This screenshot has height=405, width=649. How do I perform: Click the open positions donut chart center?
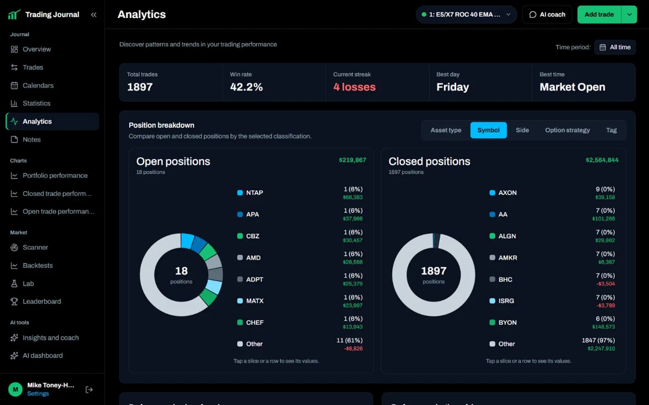pyautogui.click(x=181, y=274)
